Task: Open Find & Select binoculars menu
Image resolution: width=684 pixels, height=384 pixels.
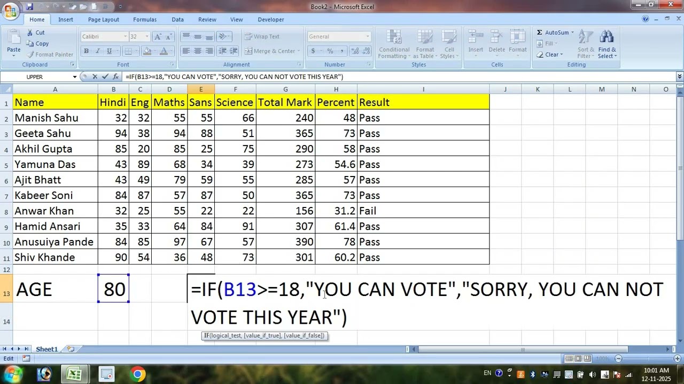Action: point(607,44)
